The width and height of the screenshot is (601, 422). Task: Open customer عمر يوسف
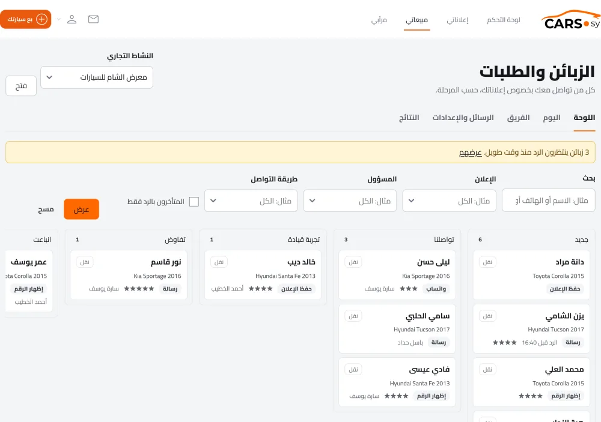click(x=29, y=262)
